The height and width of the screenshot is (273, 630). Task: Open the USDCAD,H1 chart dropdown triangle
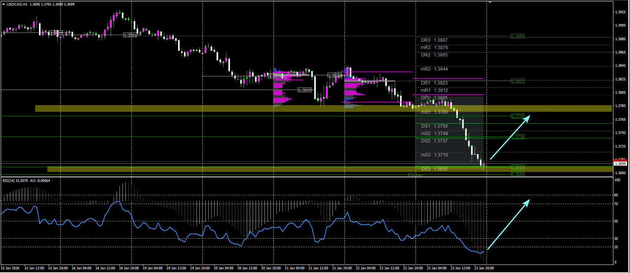[x=3, y=4]
